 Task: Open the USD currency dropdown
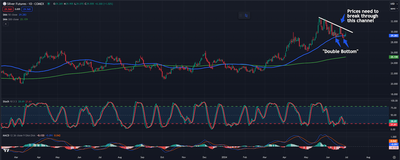pos(394,4)
